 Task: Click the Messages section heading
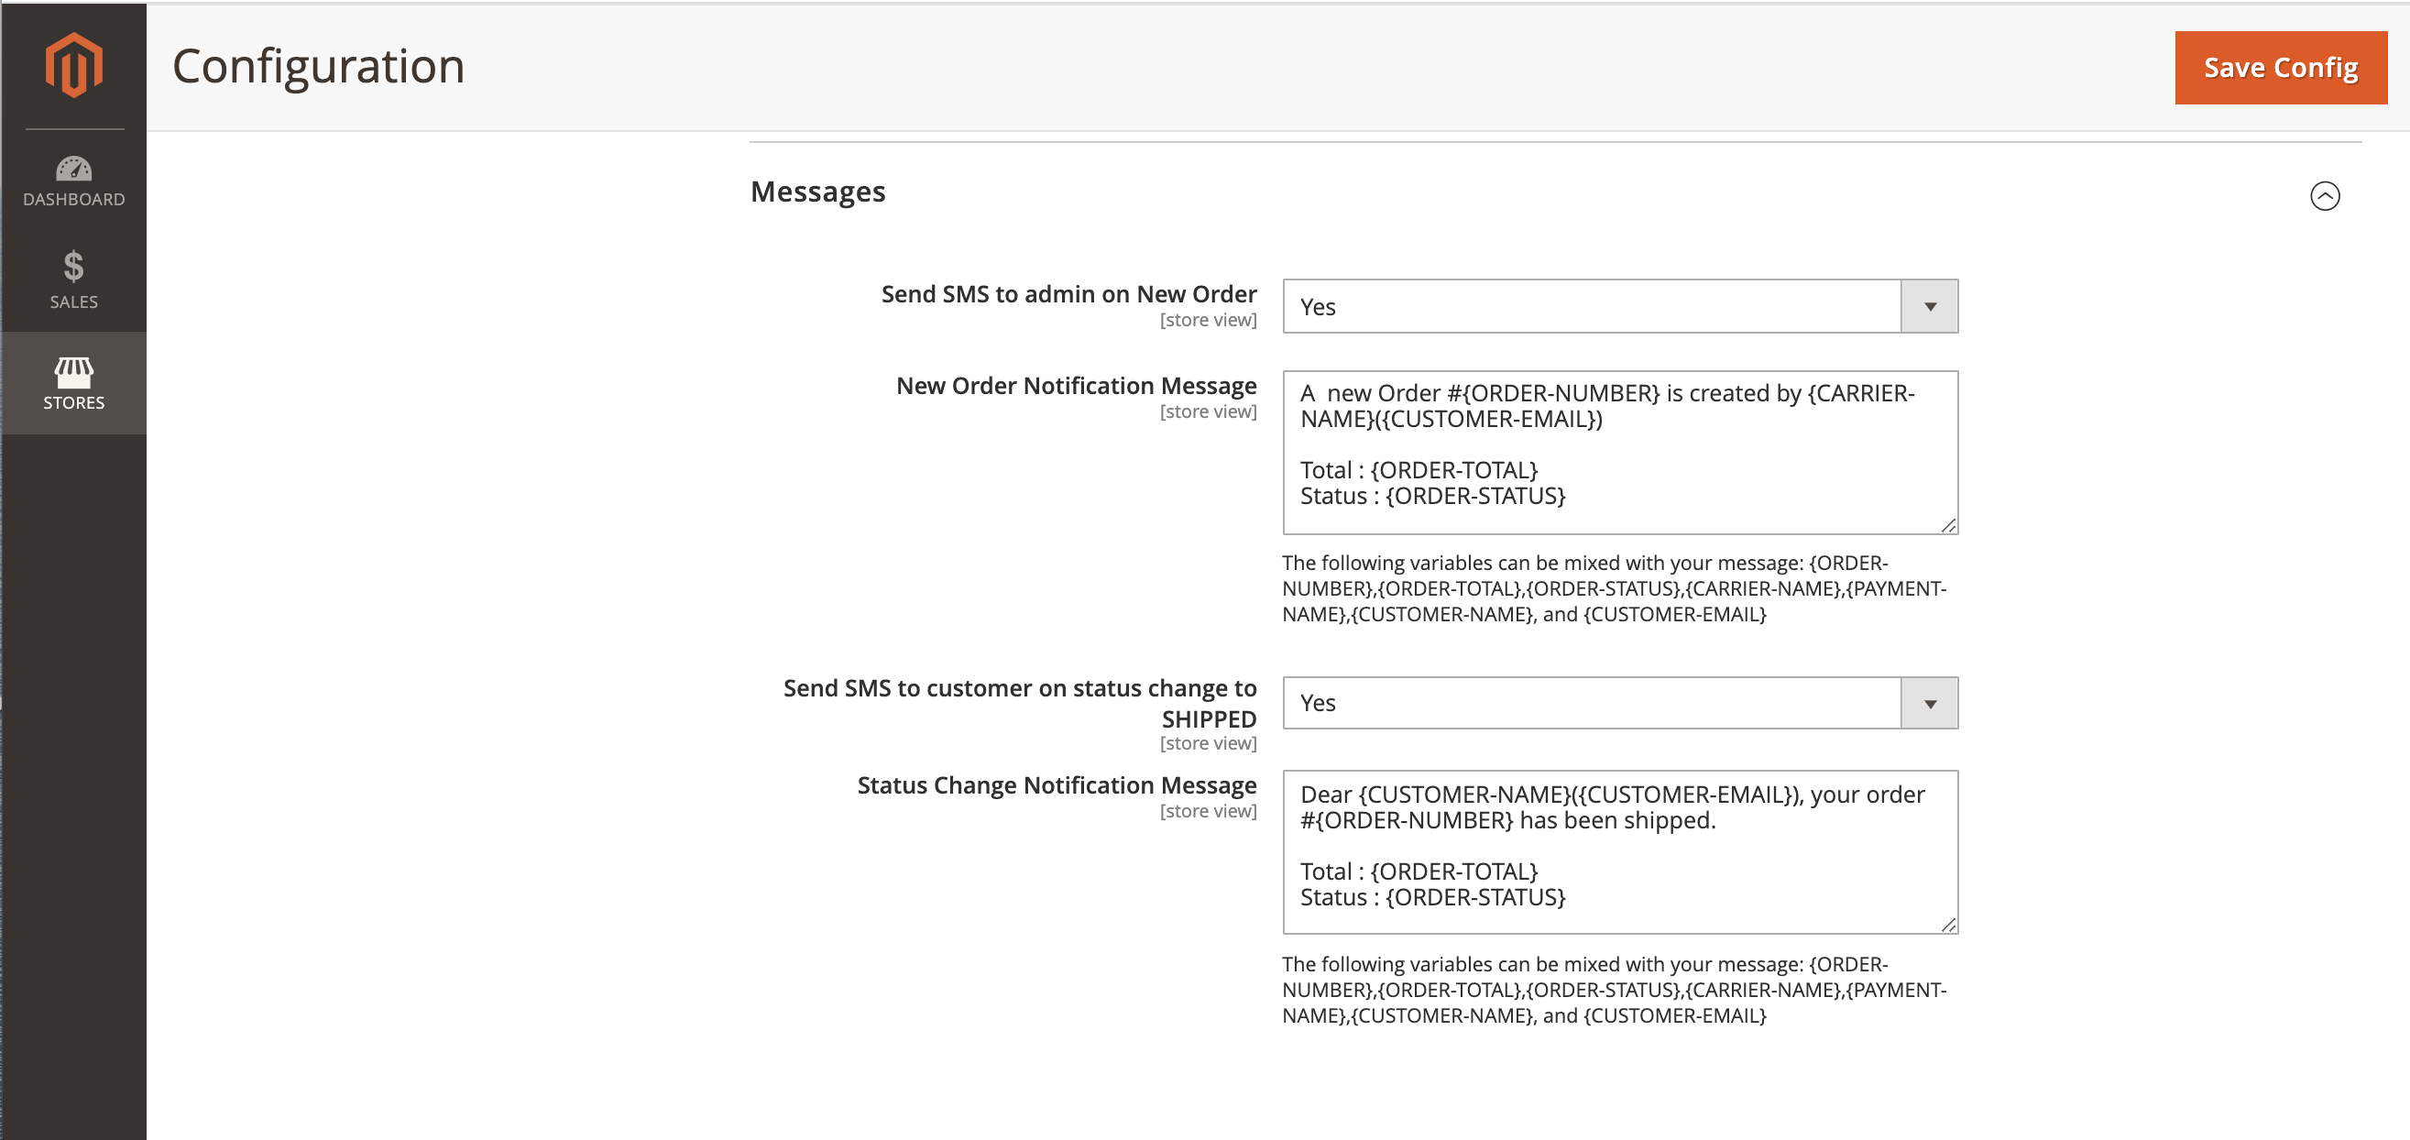point(817,192)
